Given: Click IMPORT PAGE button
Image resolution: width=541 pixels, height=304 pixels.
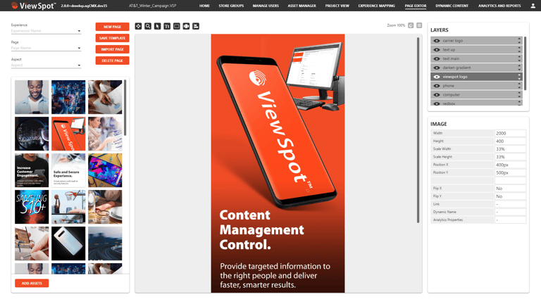Looking at the screenshot, I should click(x=113, y=49).
